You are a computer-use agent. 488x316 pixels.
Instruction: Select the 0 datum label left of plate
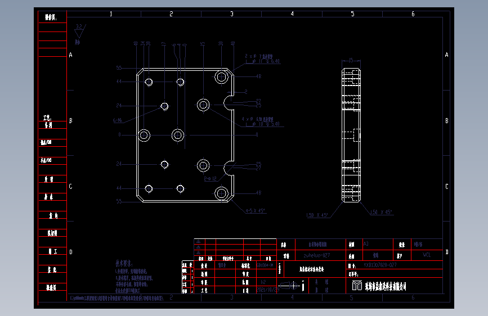(119, 135)
